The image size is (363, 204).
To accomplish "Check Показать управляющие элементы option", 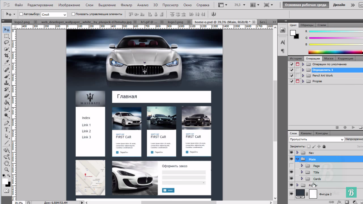I will click(73, 14).
